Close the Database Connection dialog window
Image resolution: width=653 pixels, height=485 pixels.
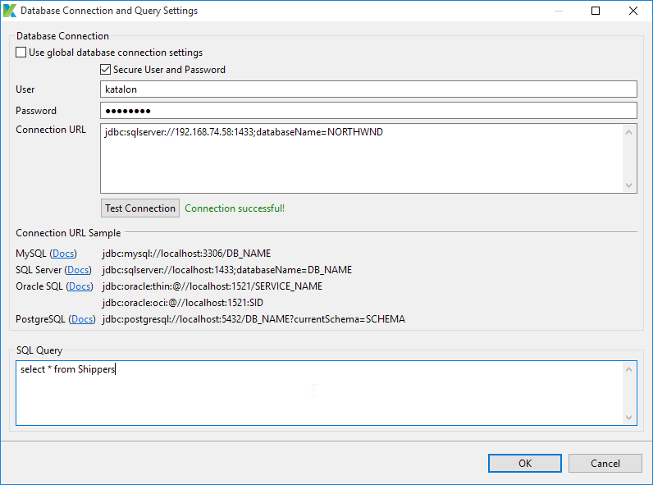633,11
